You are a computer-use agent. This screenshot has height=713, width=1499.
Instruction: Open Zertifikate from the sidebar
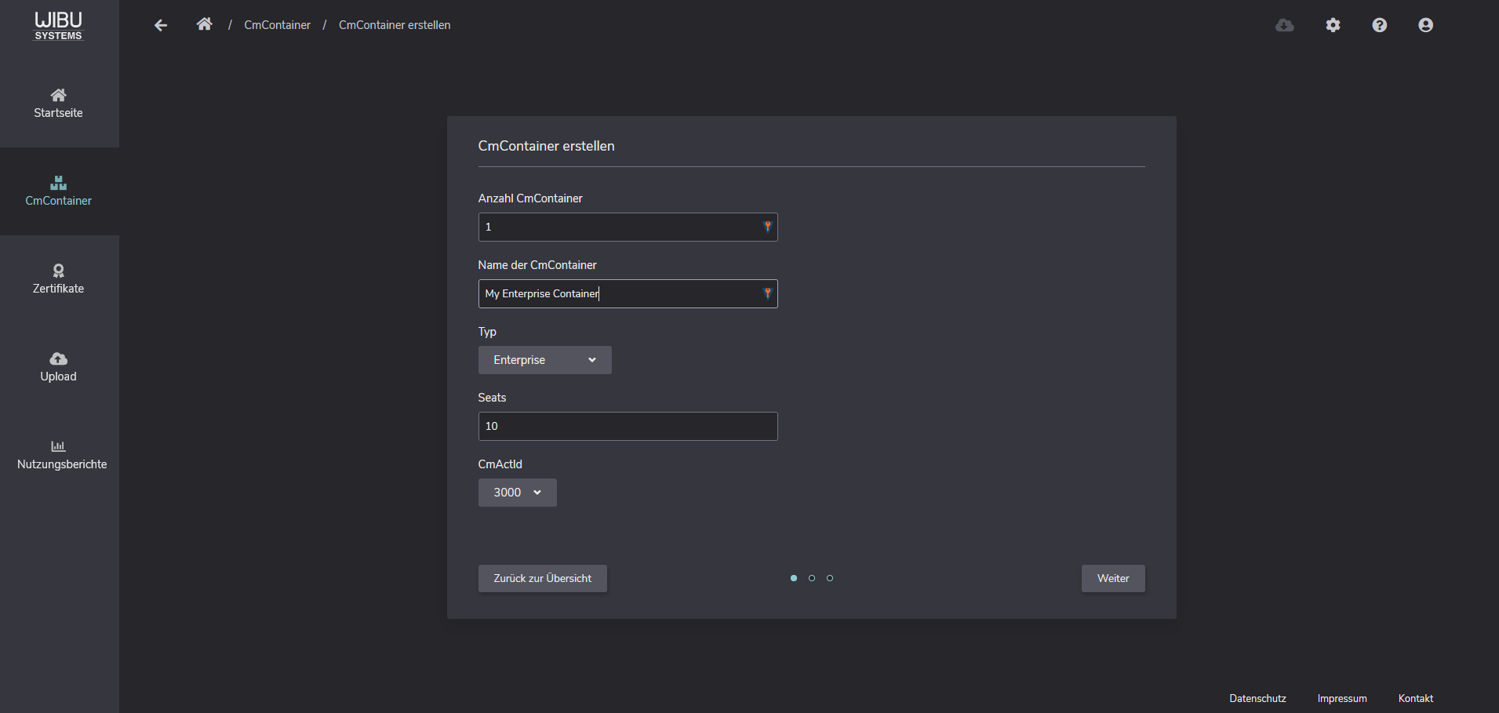pyautogui.click(x=58, y=278)
